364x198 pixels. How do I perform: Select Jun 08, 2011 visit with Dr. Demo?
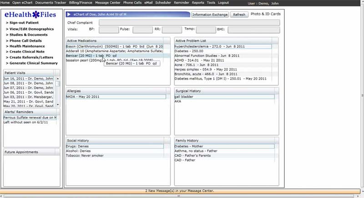(28, 83)
